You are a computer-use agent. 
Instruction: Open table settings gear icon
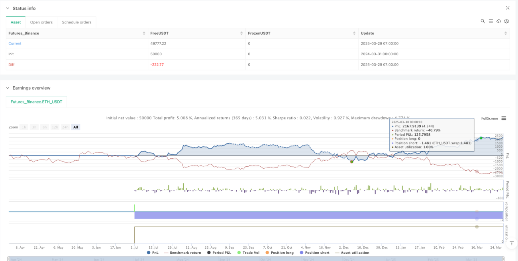507,21
